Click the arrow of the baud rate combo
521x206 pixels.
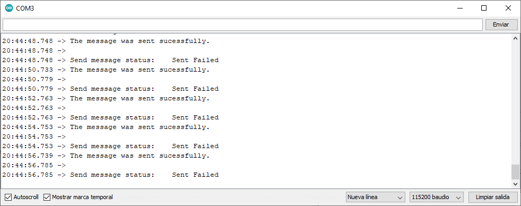[x=458, y=198]
